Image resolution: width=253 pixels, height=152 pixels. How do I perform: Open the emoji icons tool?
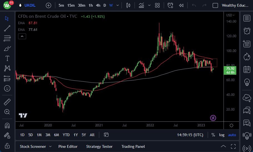coord(7,88)
